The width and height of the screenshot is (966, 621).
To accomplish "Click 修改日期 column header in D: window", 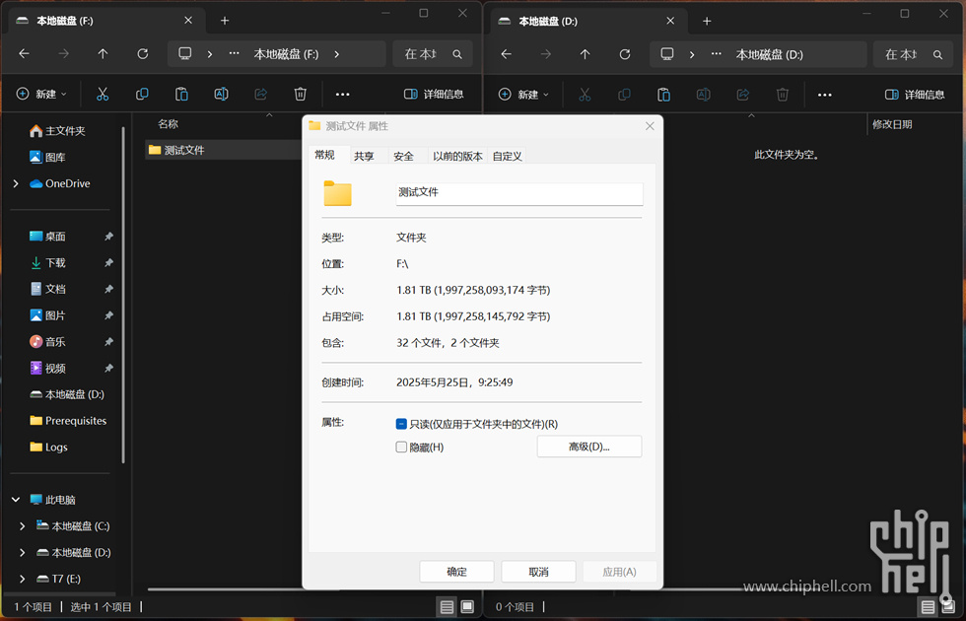I will pos(892,124).
